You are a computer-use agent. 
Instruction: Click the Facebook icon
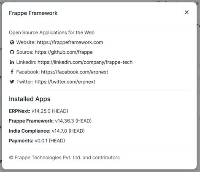(12, 72)
